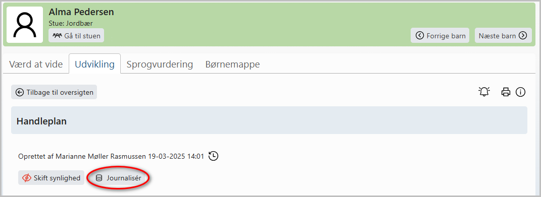Viewport: 541px width, 197px height.
Task: Switch to the Værd at vide tab
Action: tap(36, 64)
